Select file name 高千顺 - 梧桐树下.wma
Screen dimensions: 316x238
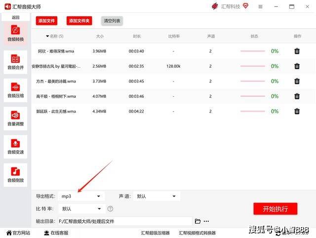point(56,96)
